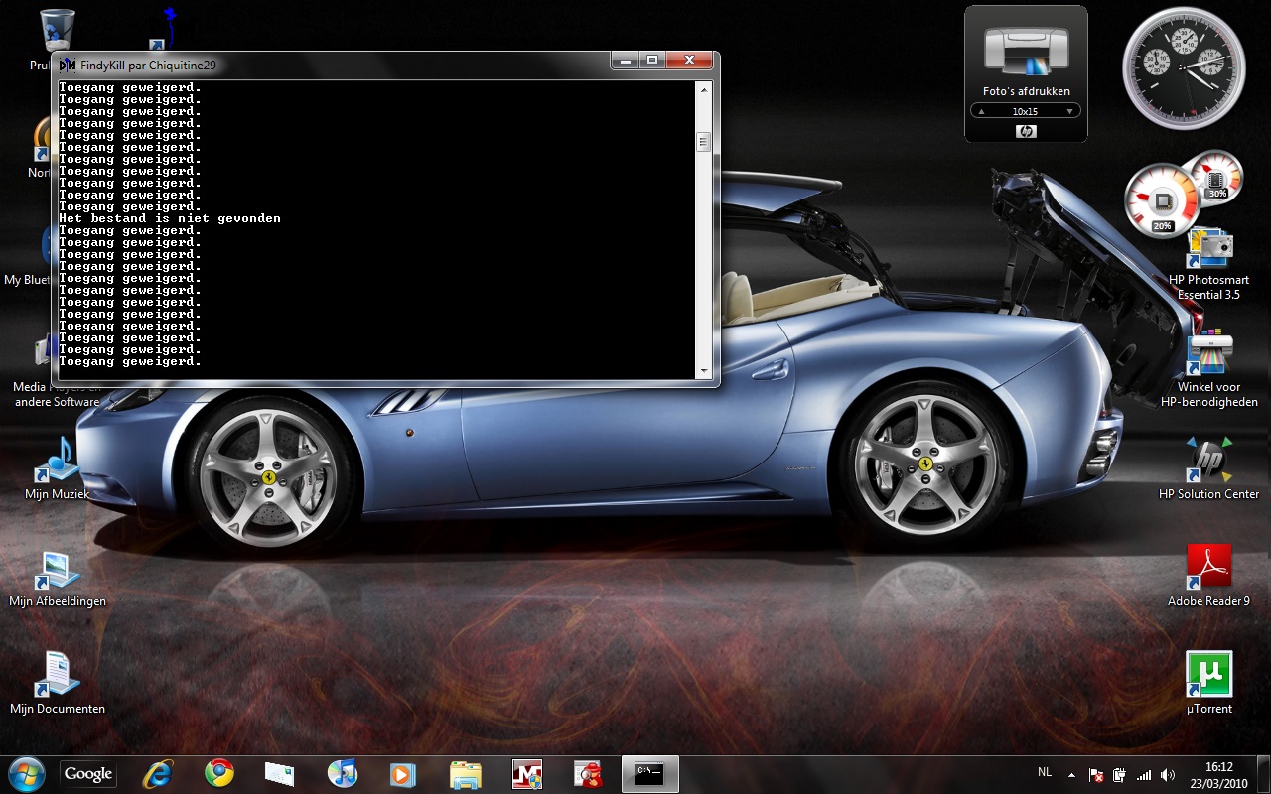Show hidden system tray icons arrow
This screenshot has width=1271, height=794.
(1071, 774)
